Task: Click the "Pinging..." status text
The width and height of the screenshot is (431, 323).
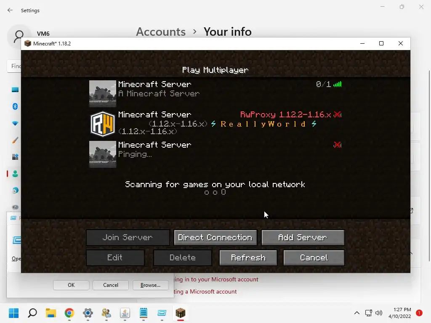Action: pyautogui.click(x=135, y=154)
